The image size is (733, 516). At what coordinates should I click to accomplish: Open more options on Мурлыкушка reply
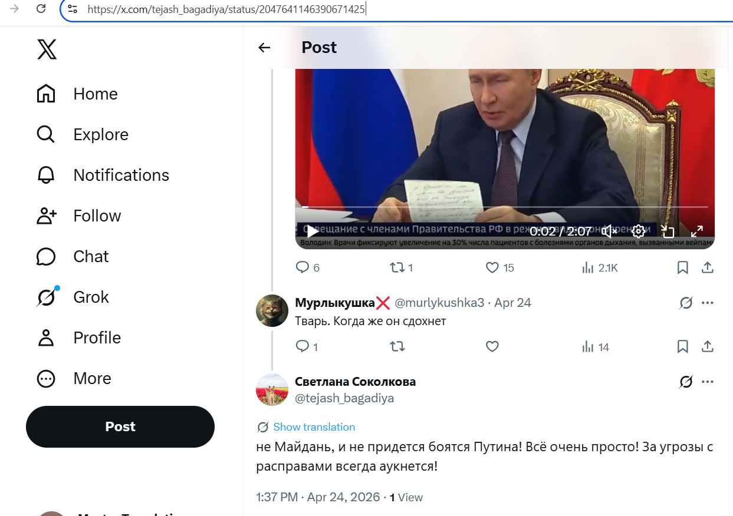pyautogui.click(x=708, y=303)
